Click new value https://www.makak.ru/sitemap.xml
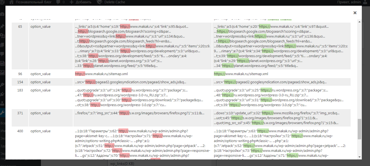This screenshot has width=370, height=166. click(241, 74)
